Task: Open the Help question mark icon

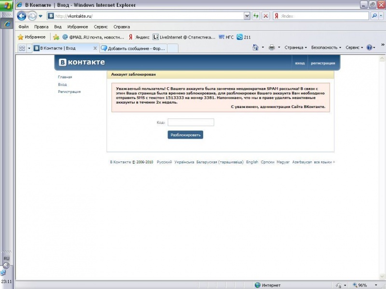Action: point(369,48)
